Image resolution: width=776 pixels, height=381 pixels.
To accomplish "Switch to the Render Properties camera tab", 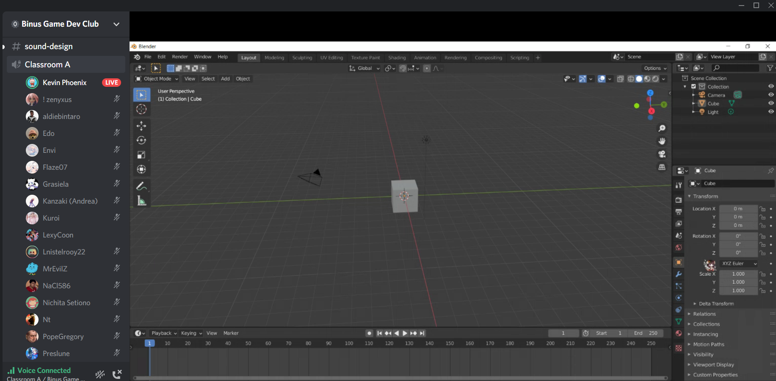I will (679, 199).
